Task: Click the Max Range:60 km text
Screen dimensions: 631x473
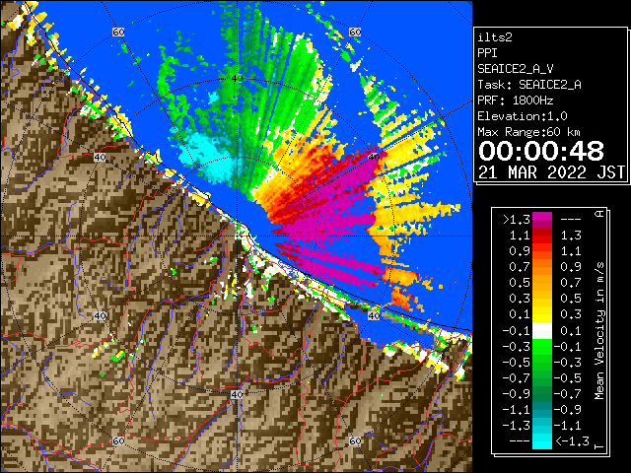Action: pos(528,132)
